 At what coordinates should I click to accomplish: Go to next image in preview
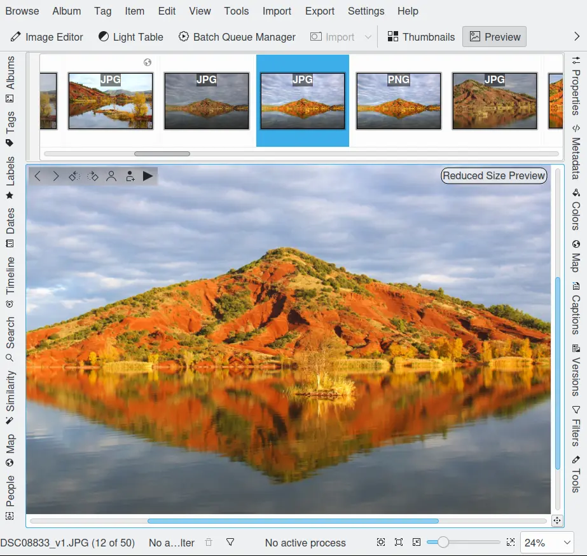click(56, 177)
